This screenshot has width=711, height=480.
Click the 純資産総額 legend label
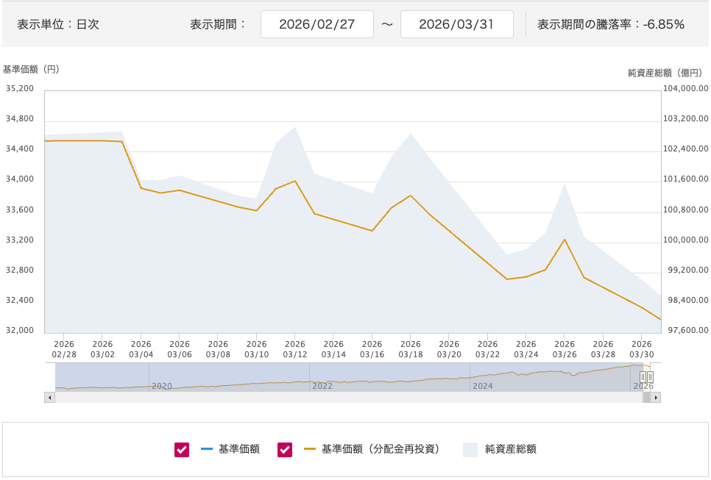(x=511, y=449)
